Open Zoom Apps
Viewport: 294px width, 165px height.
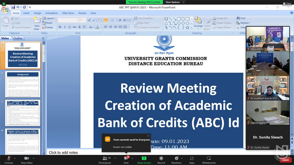191,160
